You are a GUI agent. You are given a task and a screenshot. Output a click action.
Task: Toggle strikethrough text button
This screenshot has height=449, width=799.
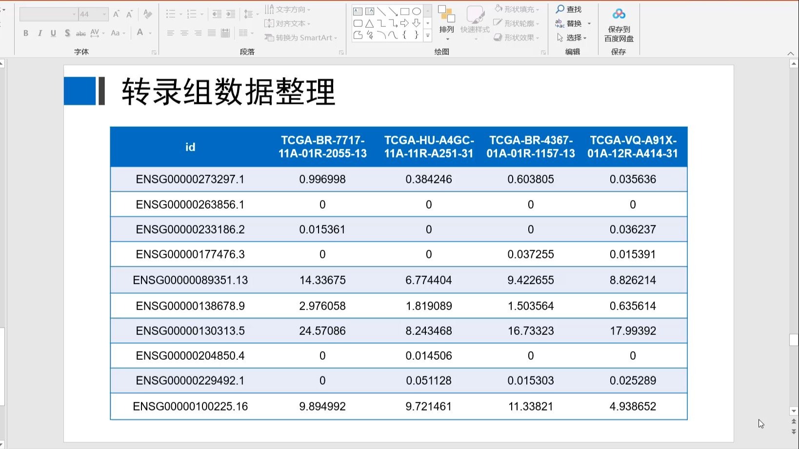[81, 33]
